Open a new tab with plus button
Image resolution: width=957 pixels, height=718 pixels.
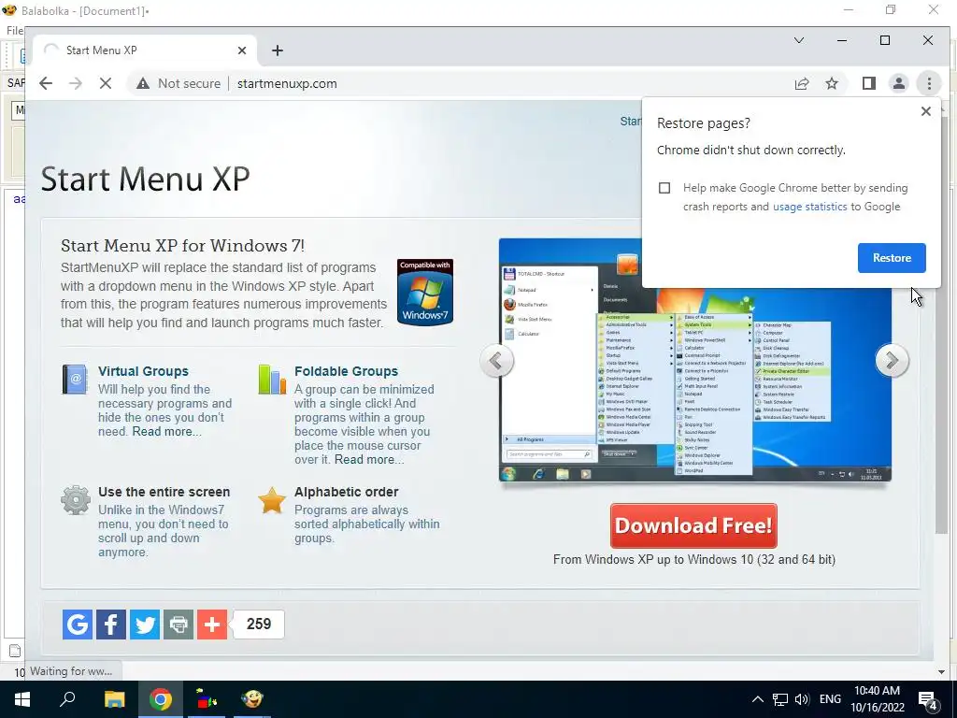coord(278,50)
